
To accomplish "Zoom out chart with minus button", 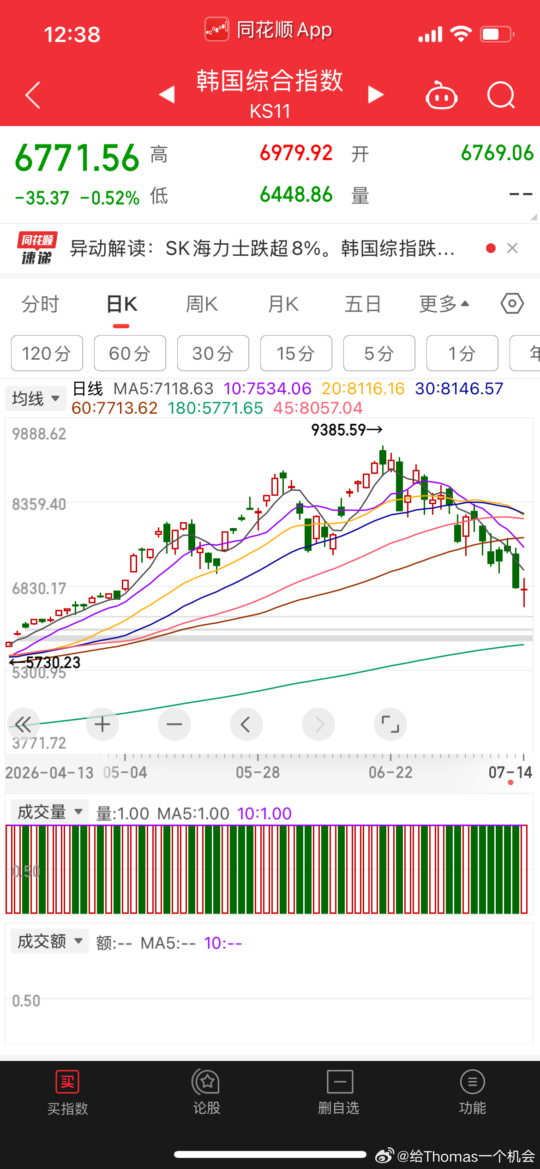I will [174, 724].
